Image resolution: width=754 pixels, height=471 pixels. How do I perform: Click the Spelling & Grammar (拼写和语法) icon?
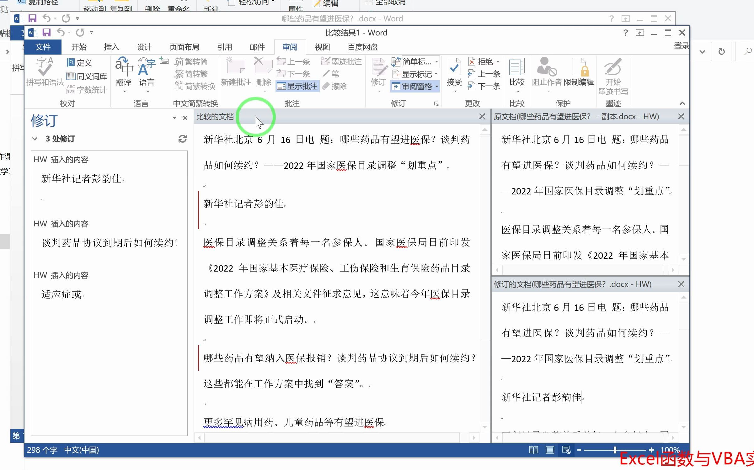point(45,71)
